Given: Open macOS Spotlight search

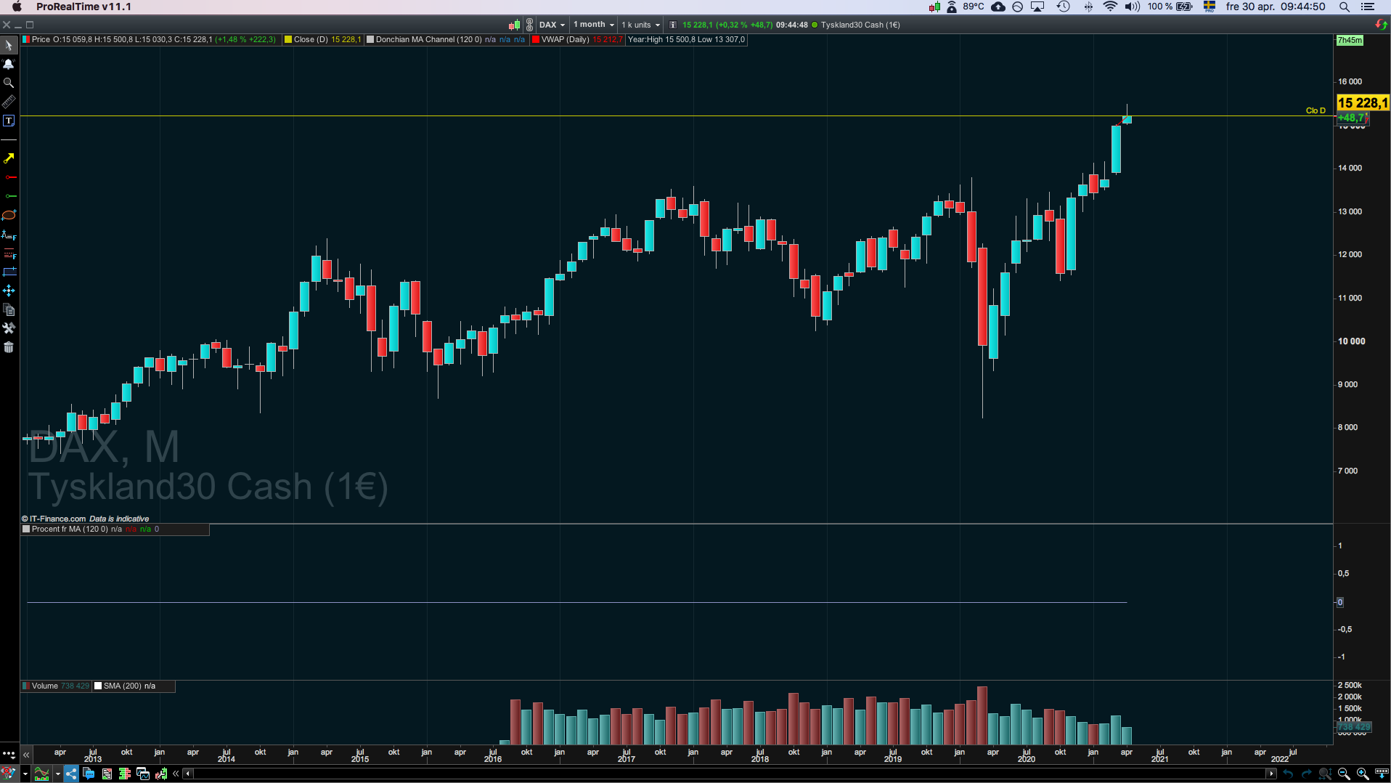Looking at the screenshot, I should click(x=1345, y=7).
